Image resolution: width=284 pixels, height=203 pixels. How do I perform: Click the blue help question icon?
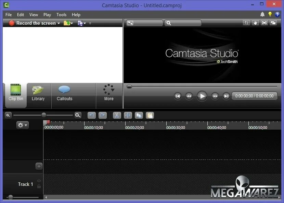coord(277,14)
